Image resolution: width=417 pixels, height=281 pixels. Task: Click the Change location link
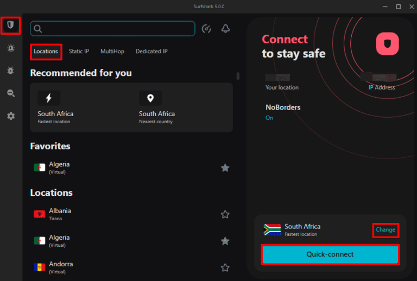coord(386,229)
